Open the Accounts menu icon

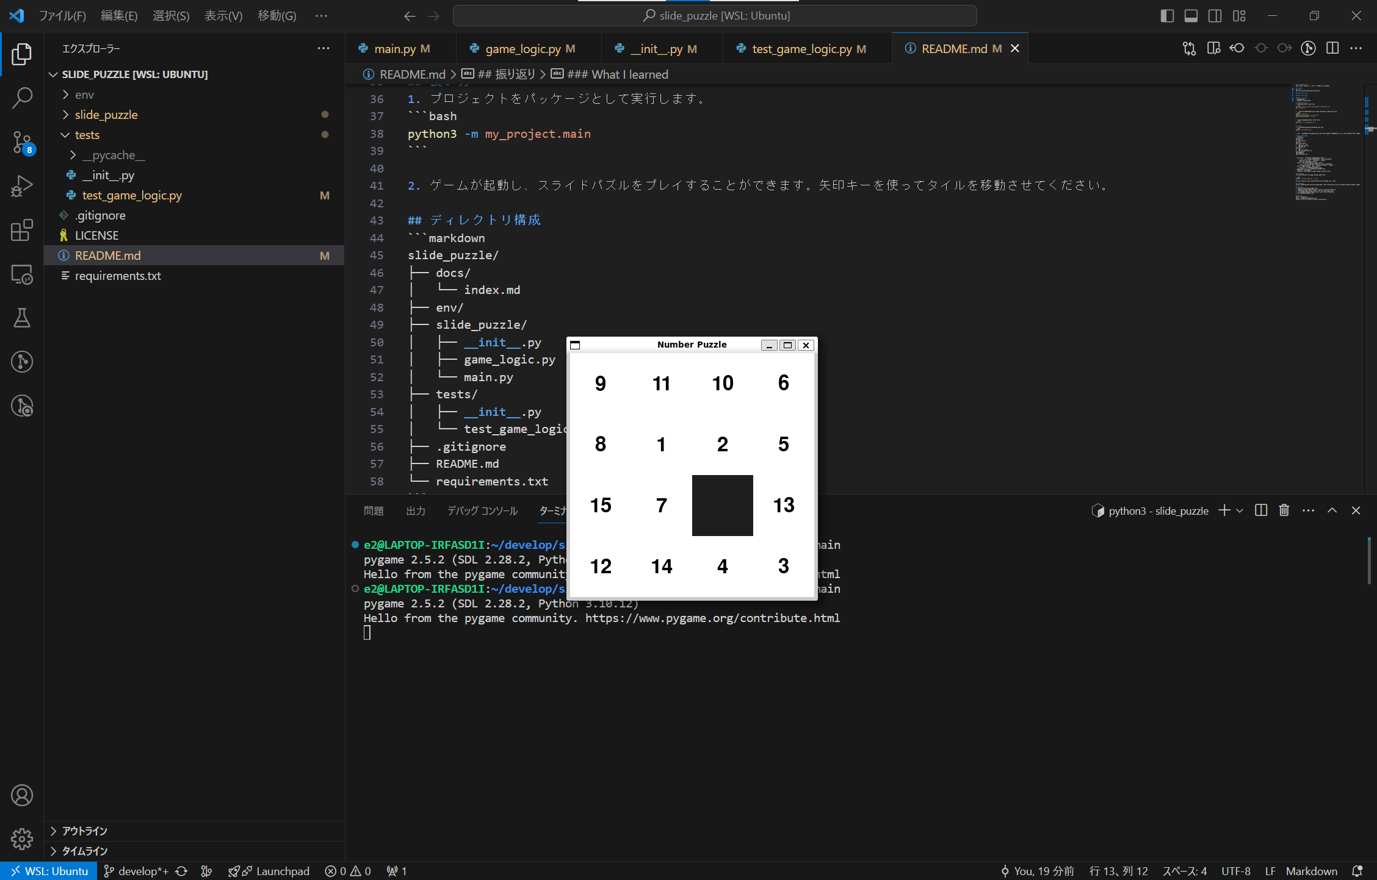[22, 795]
